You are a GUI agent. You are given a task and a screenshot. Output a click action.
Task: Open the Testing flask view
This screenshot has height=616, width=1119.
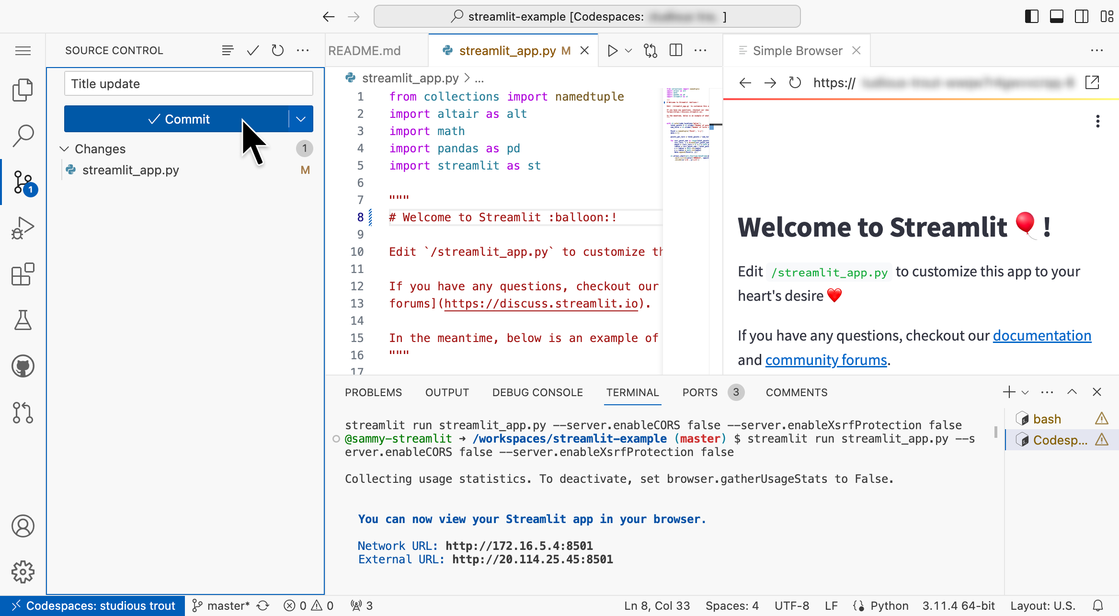click(23, 320)
